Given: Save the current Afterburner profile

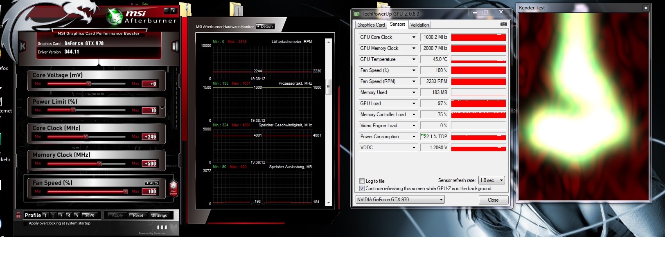Looking at the screenshot, I should coord(89,215).
